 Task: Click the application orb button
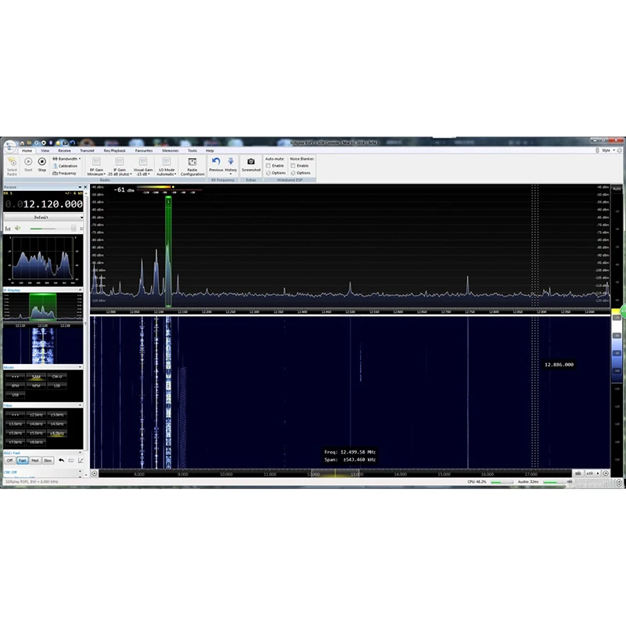[10, 146]
